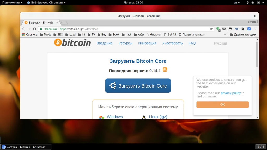Click the Pocket extension icon
Image resolution: width=267 pixels, height=150 pixels.
(224, 29)
